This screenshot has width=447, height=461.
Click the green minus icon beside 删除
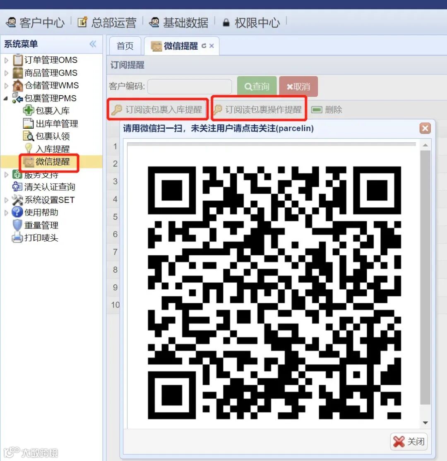pos(317,110)
